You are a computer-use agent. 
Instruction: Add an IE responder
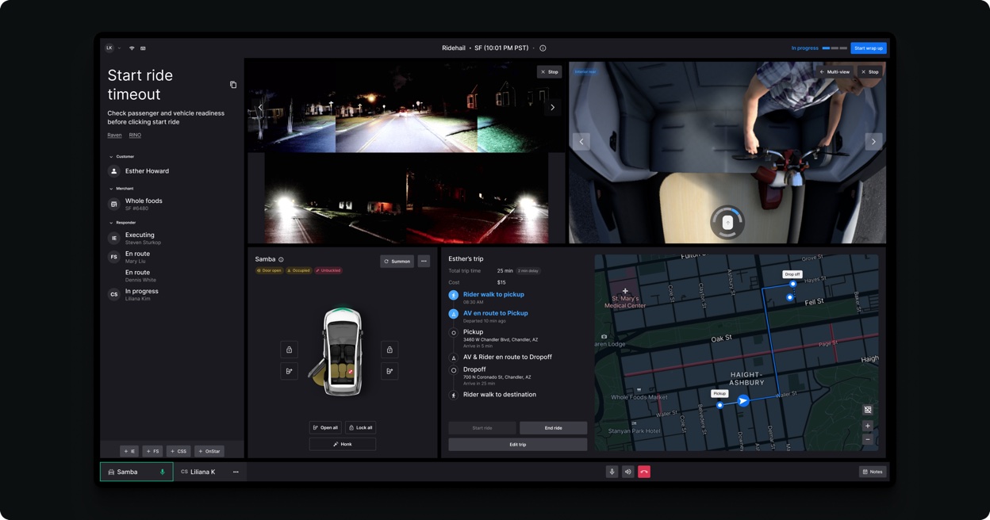pyautogui.click(x=129, y=451)
